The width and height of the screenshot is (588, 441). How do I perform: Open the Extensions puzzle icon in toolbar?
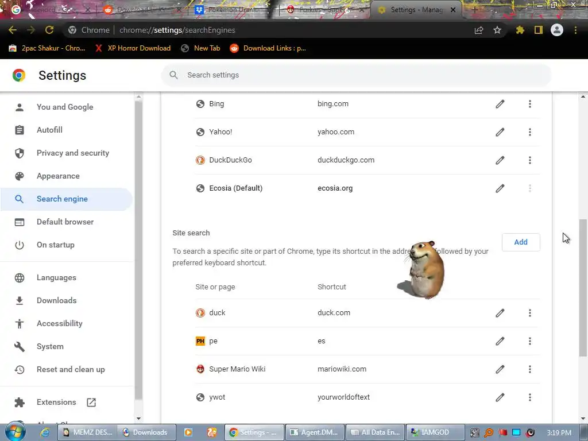[520, 30]
